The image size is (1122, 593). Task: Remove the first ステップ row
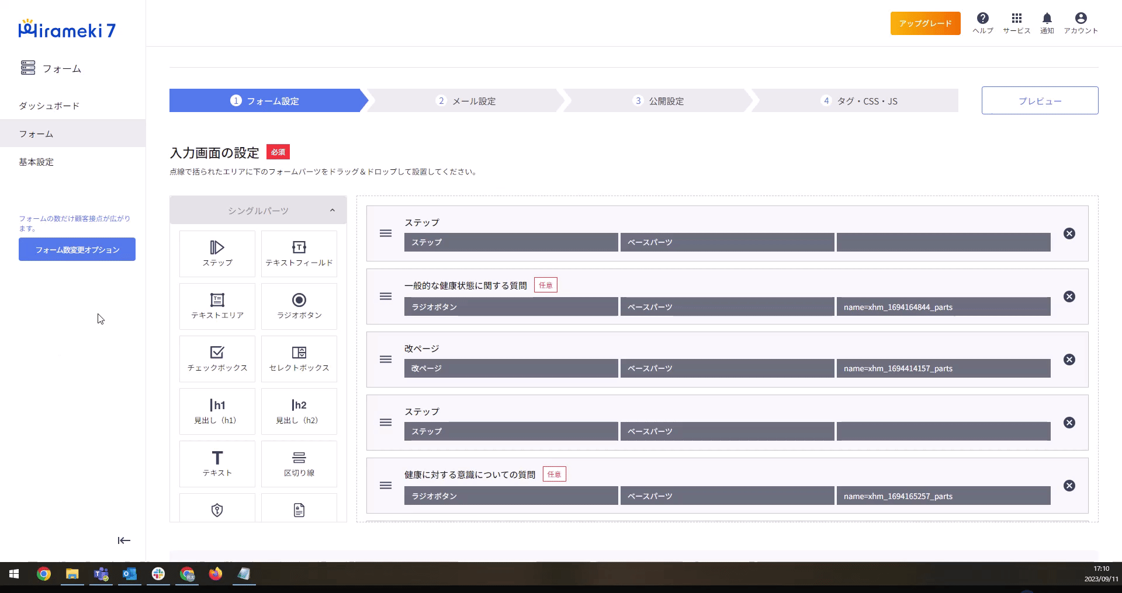click(1069, 233)
